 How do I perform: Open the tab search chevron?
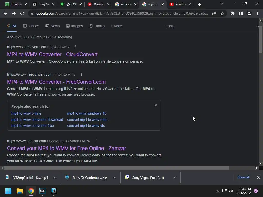point(222,4)
